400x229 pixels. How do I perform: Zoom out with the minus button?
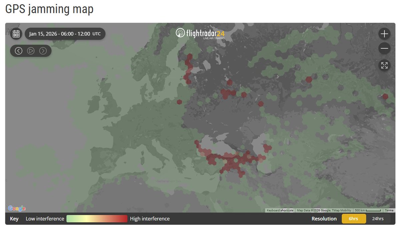point(384,49)
